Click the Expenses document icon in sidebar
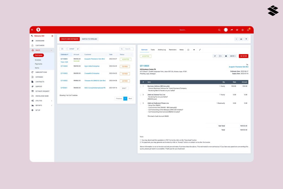This screenshot has height=189, width=283. (x=33, y=77)
